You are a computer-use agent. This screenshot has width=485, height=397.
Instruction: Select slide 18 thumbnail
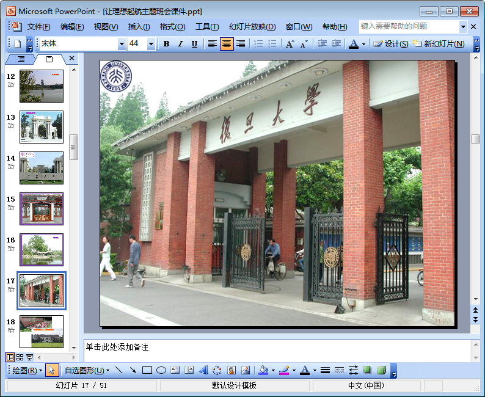42,332
